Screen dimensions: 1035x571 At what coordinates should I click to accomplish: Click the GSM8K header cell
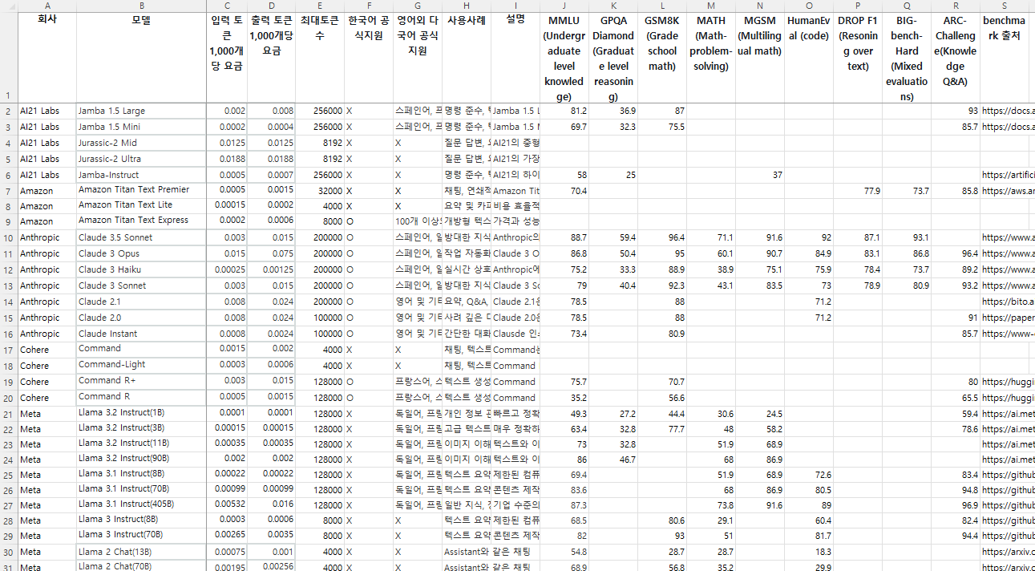(x=662, y=57)
